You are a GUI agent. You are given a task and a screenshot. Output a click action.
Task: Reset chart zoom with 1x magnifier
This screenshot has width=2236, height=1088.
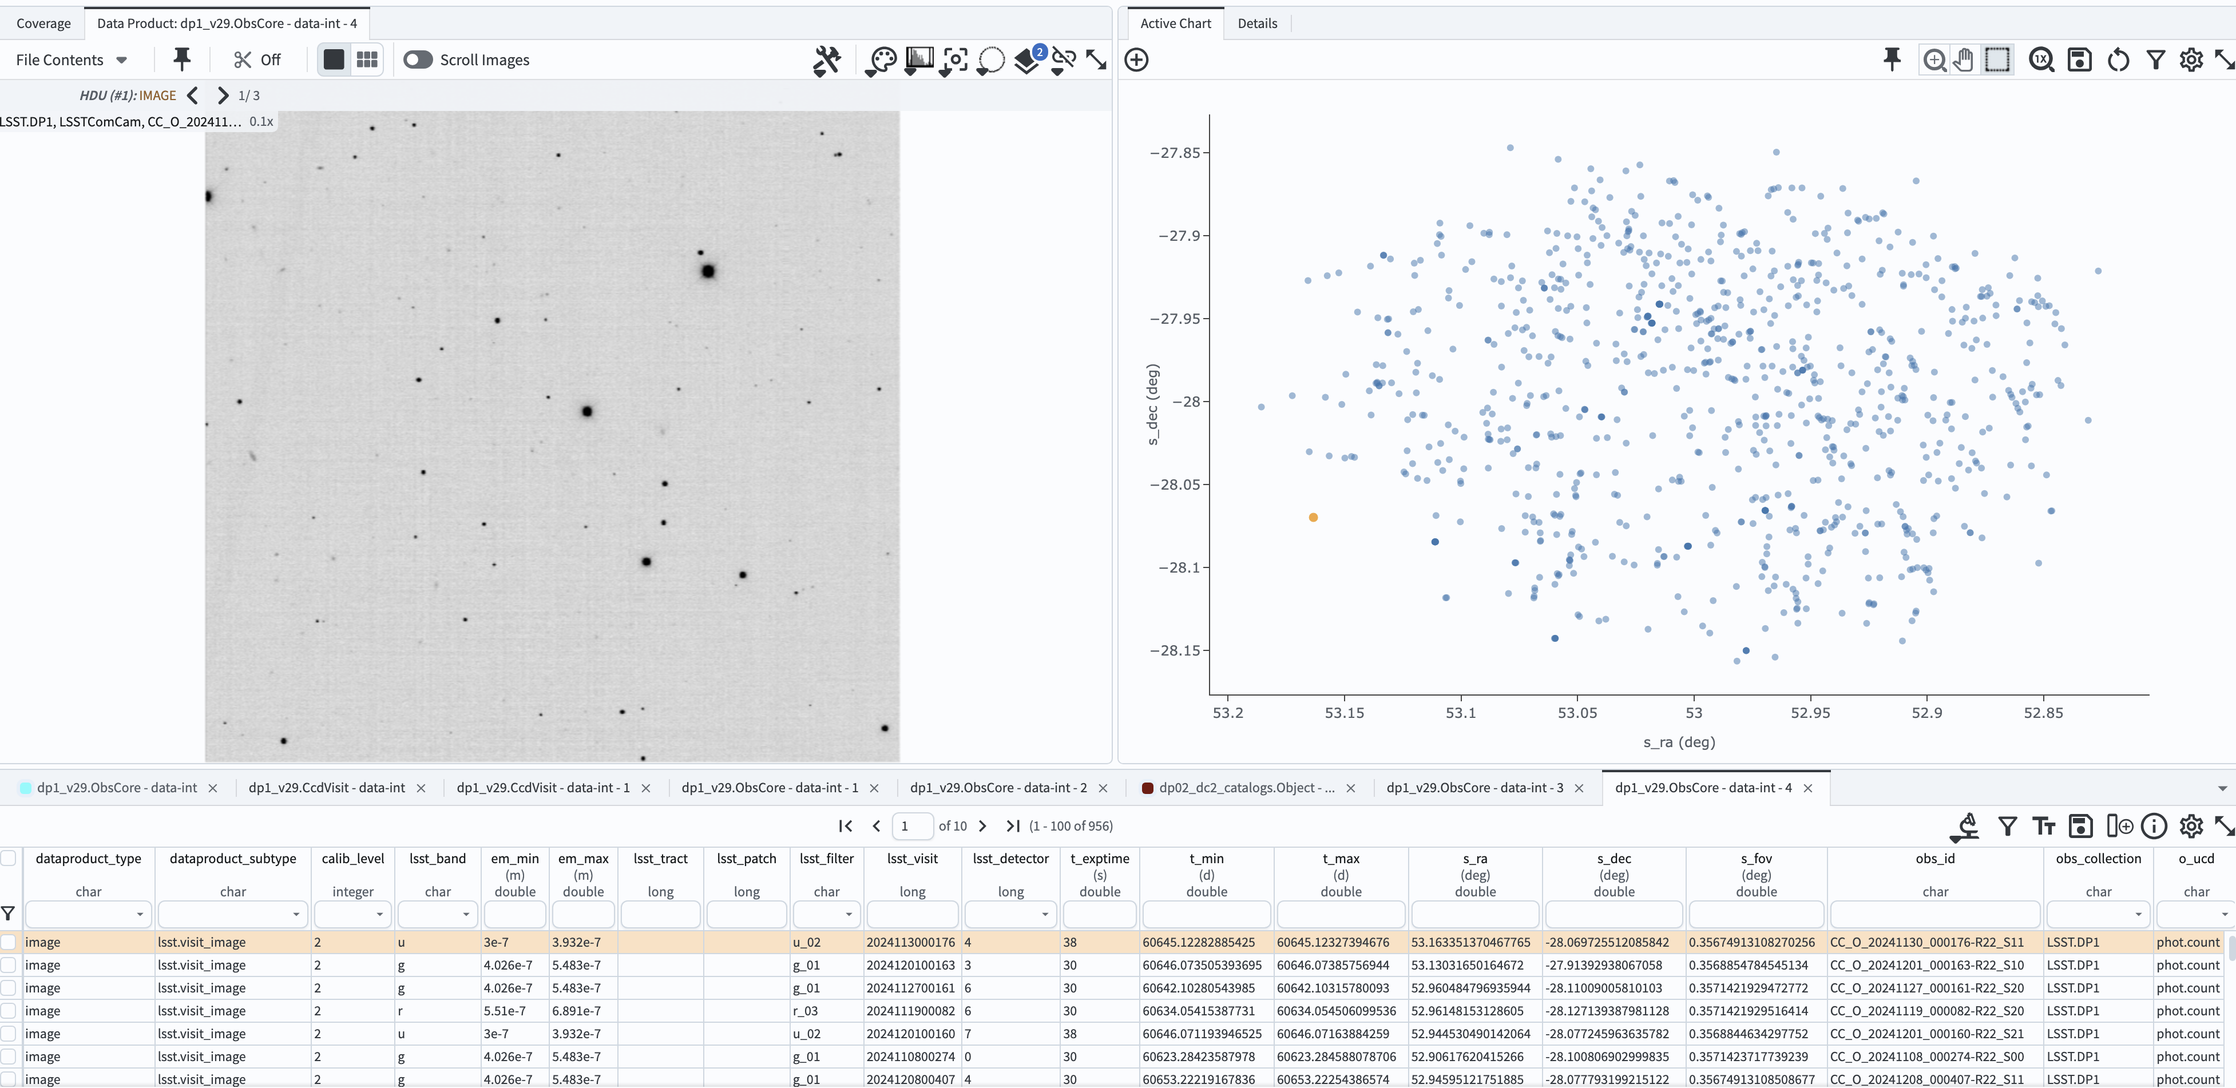[x=2041, y=60]
